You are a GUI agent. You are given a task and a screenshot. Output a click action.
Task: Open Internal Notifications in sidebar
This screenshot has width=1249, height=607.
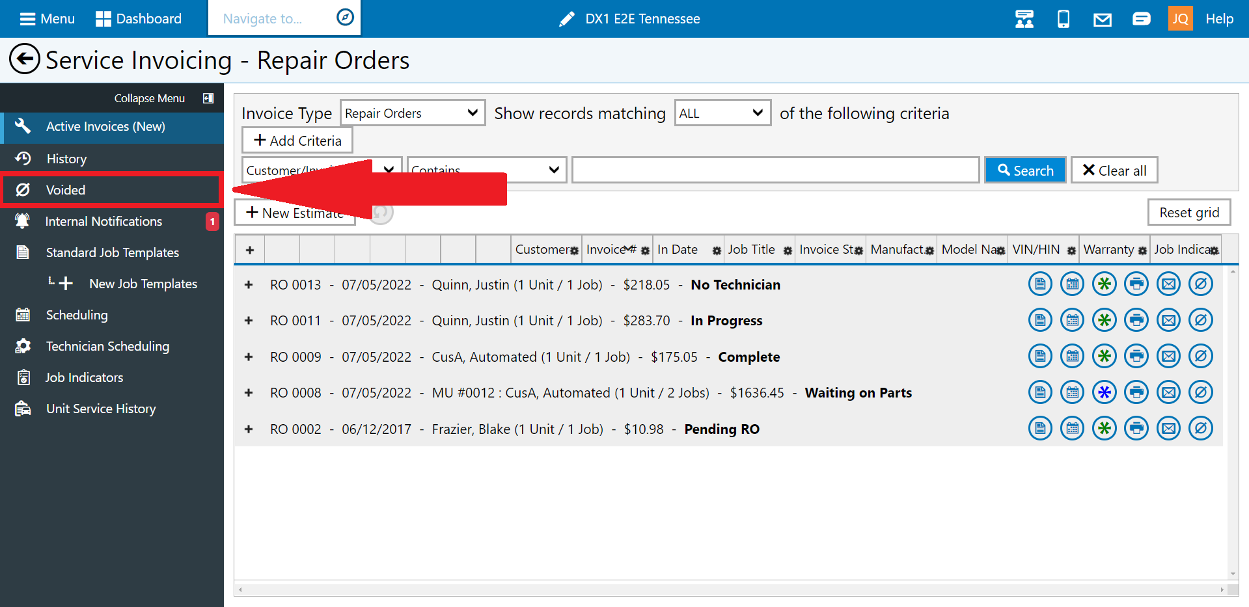[x=112, y=221]
